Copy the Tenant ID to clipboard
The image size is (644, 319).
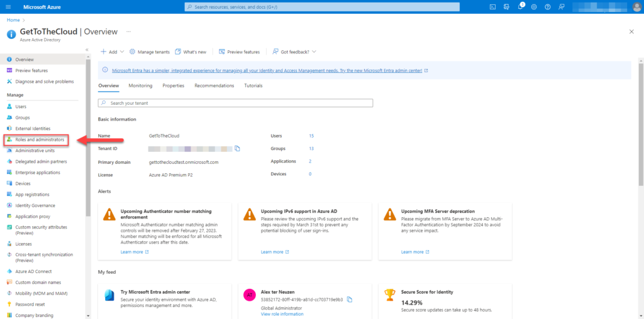[237, 148]
